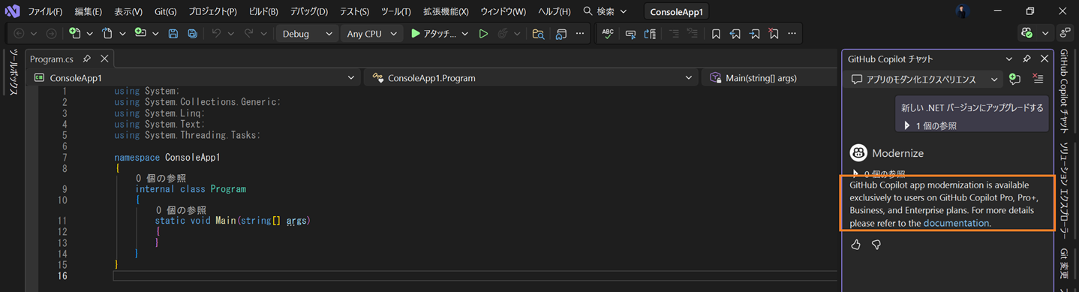This screenshot has height=292, width=1079.
Task: Click the namespace ConsoleApp1 code line
Action: tap(167, 158)
